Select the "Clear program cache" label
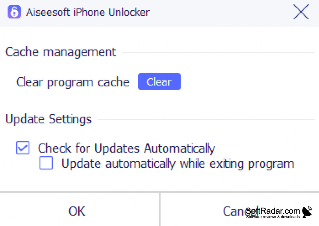Screen dimensions: 319x226 73,82
